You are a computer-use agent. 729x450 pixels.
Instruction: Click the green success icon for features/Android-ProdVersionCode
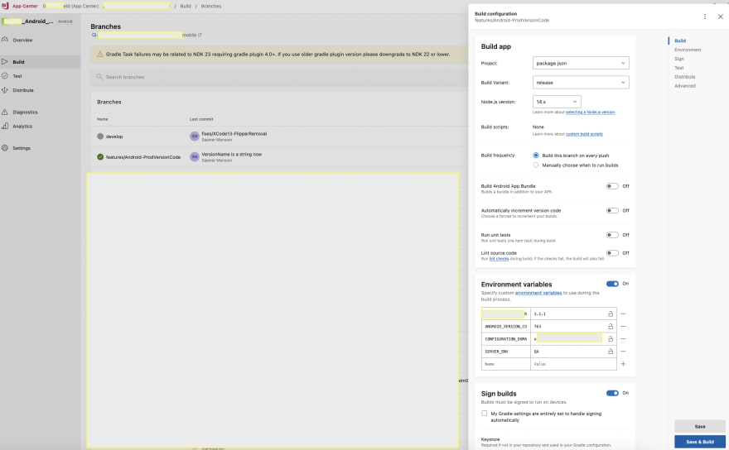coord(100,157)
